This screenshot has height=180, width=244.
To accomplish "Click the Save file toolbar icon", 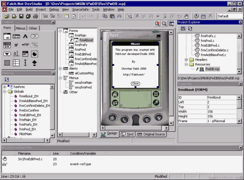I will click(21, 16).
